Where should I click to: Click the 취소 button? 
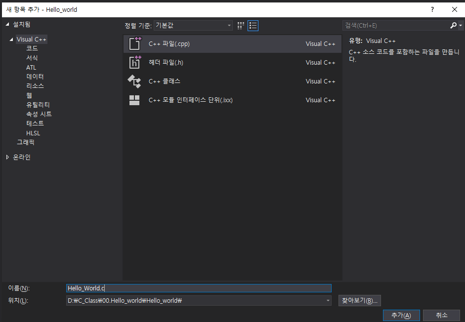(441, 315)
